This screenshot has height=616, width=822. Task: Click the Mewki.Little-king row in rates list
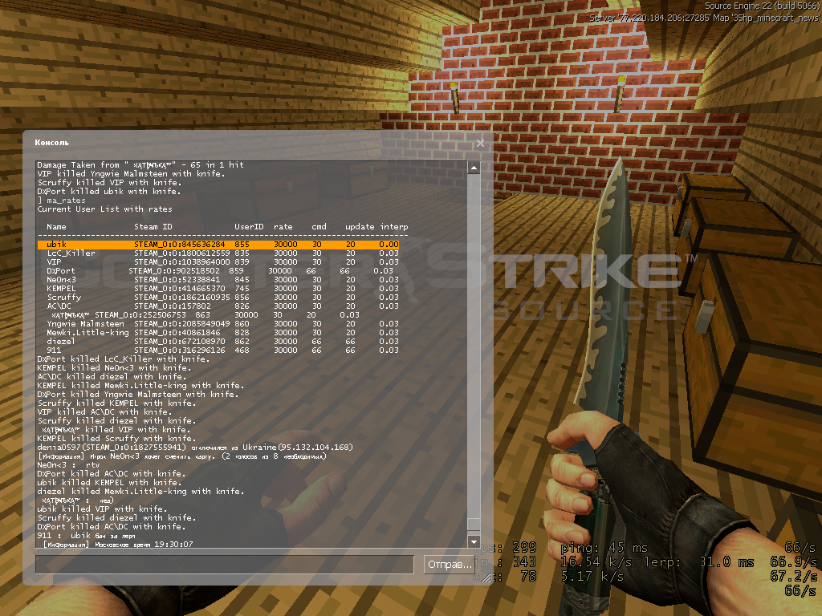pyautogui.click(x=222, y=333)
